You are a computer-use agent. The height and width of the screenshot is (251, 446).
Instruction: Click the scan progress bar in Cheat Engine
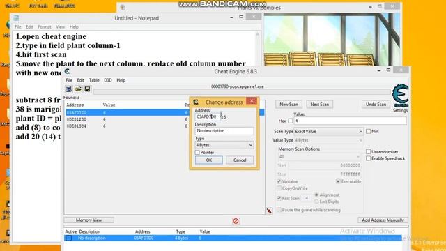(x=242, y=91)
